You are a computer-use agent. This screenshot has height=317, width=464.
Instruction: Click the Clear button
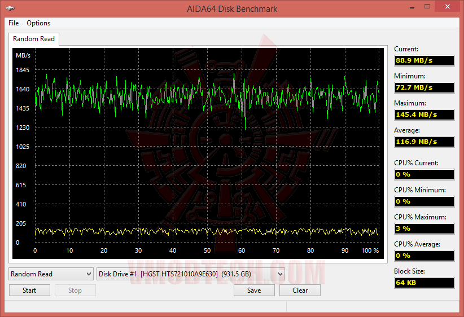pos(300,290)
